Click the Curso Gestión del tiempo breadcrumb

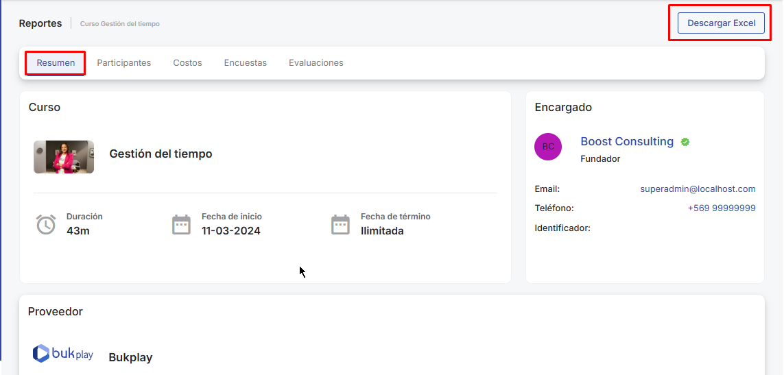(x=120, y=24)
